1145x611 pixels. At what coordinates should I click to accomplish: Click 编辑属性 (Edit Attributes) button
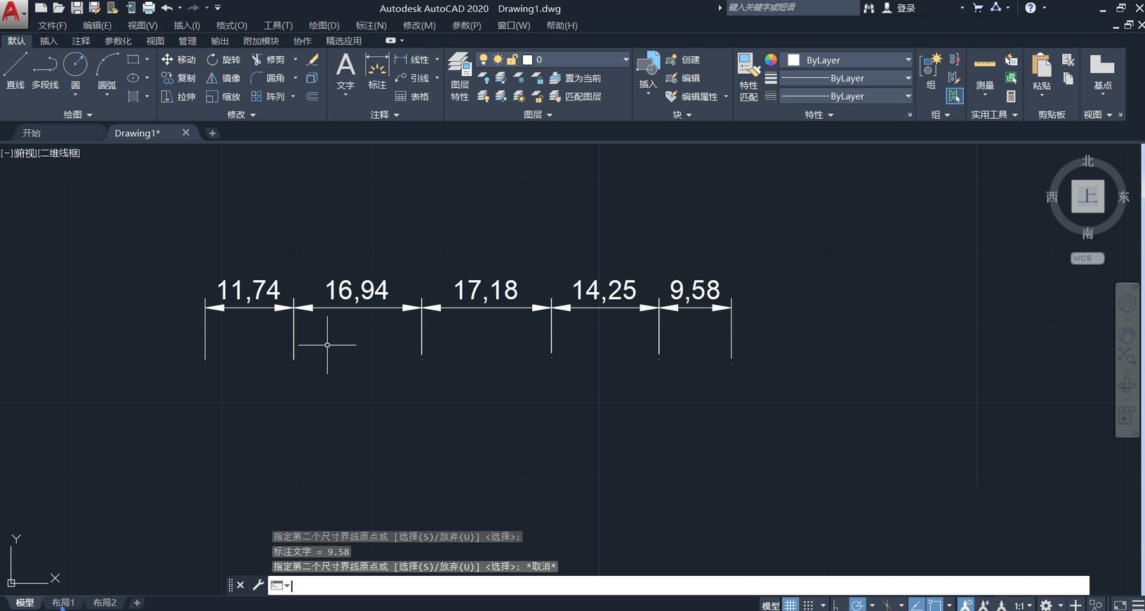pyautogui.click(x=692, y=96)
